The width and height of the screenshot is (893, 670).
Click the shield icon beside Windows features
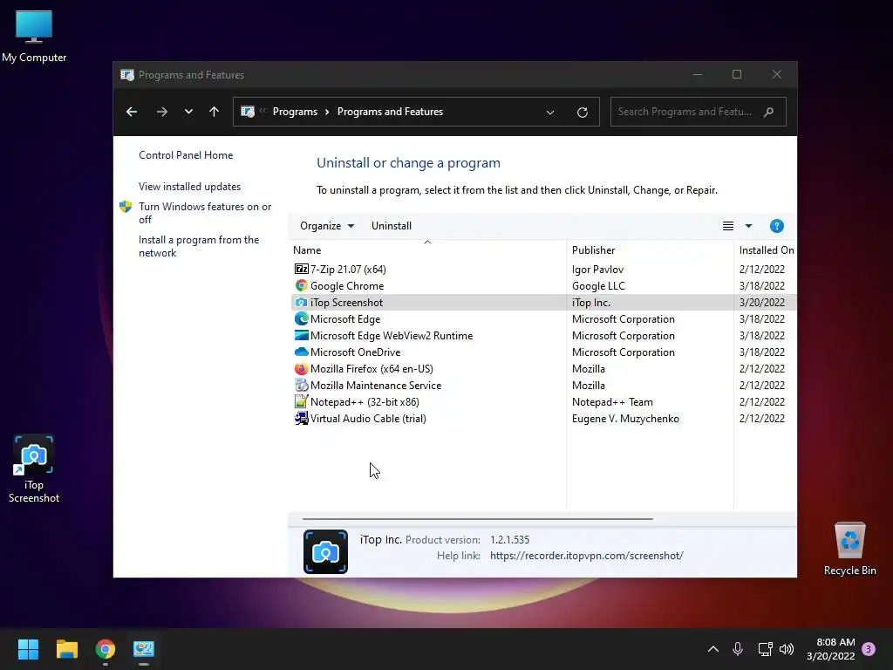click(126, 207)
